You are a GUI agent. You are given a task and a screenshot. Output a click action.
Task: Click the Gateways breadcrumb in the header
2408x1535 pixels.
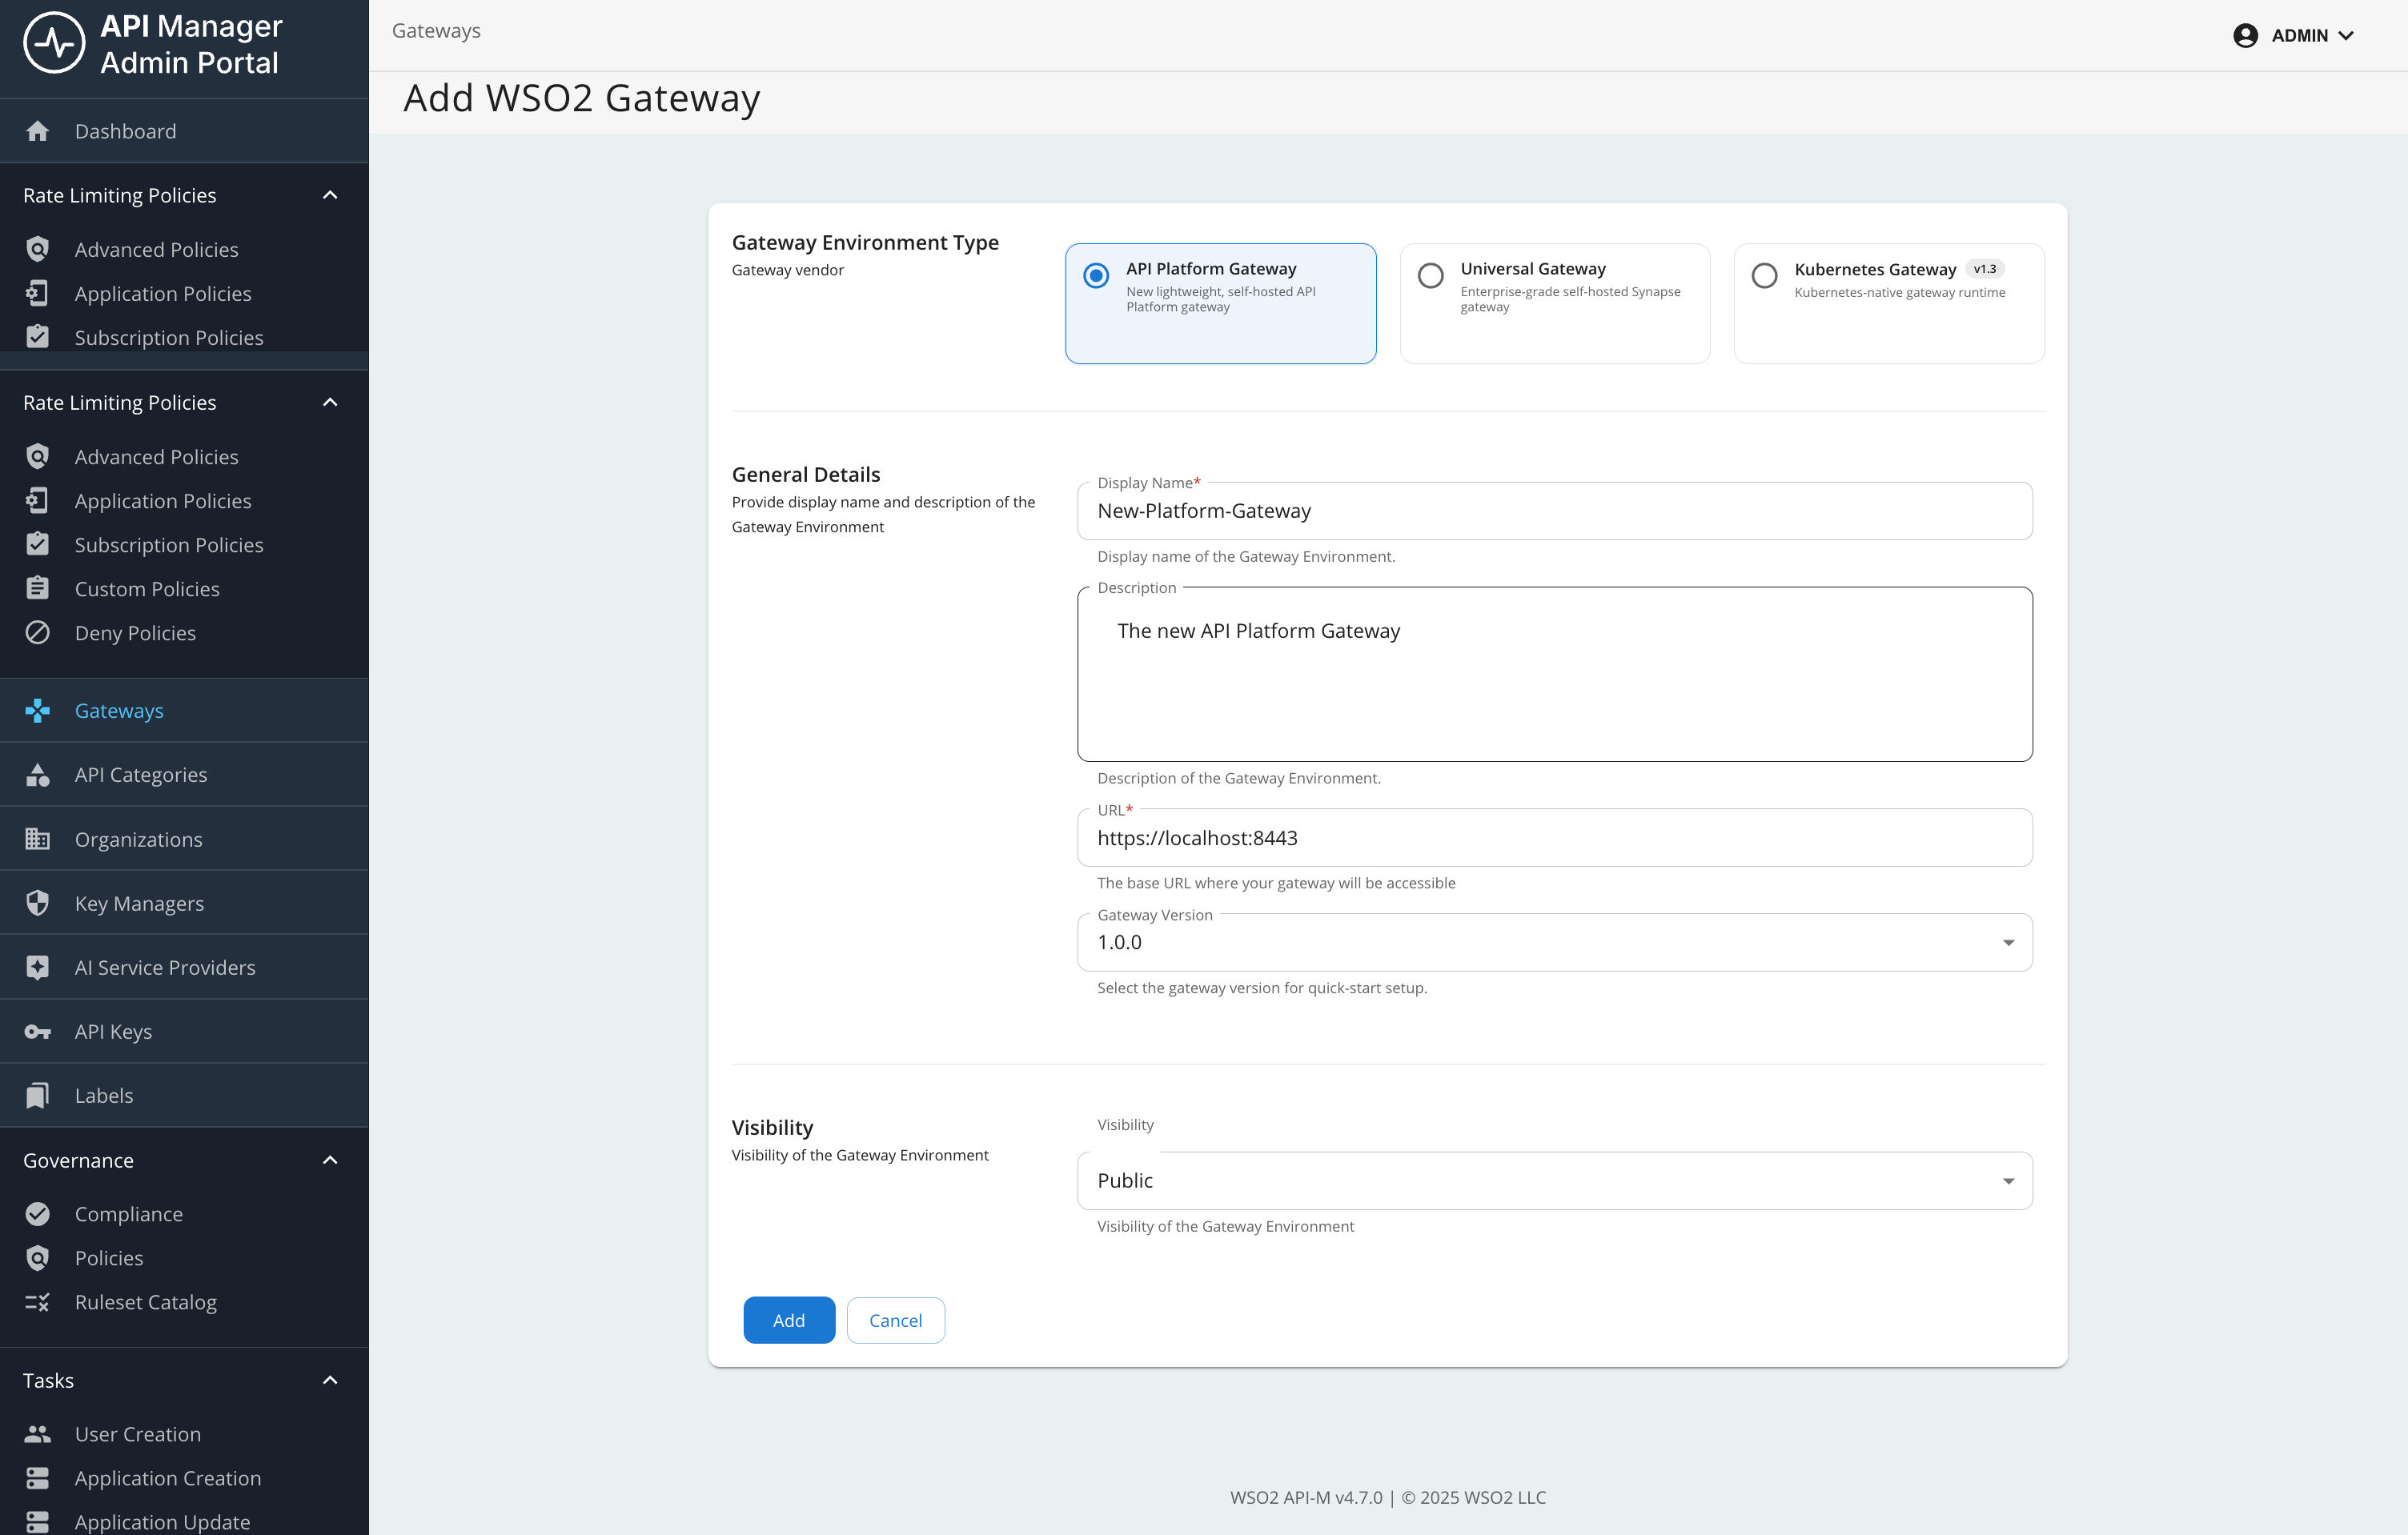[436, 31]
